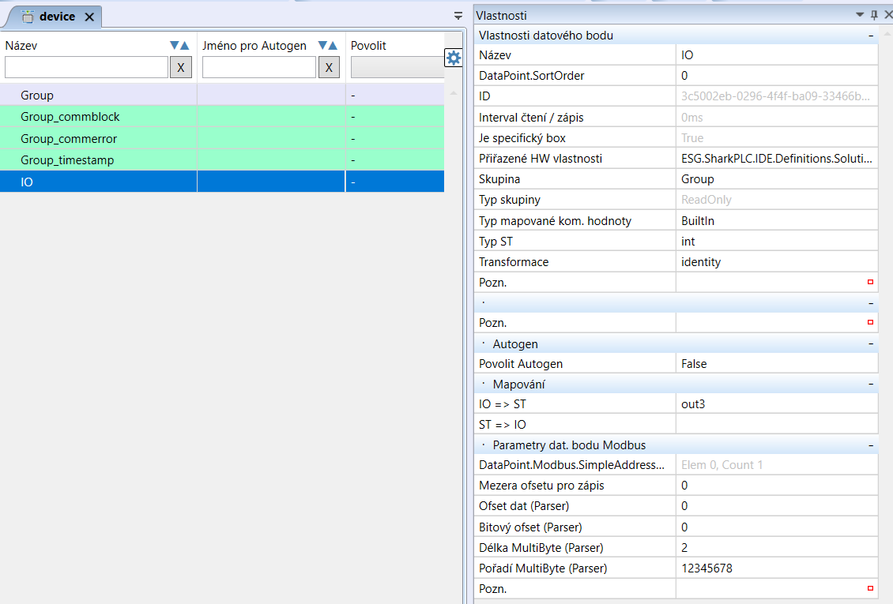This screenshot has height=604, width=893.
Task: Sort Jméno pro Autogen ascending arrow
Action: [x=333, y=46]
